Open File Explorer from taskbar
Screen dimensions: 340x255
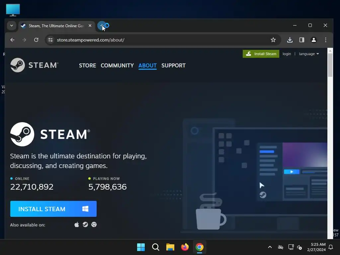(170, 247)
